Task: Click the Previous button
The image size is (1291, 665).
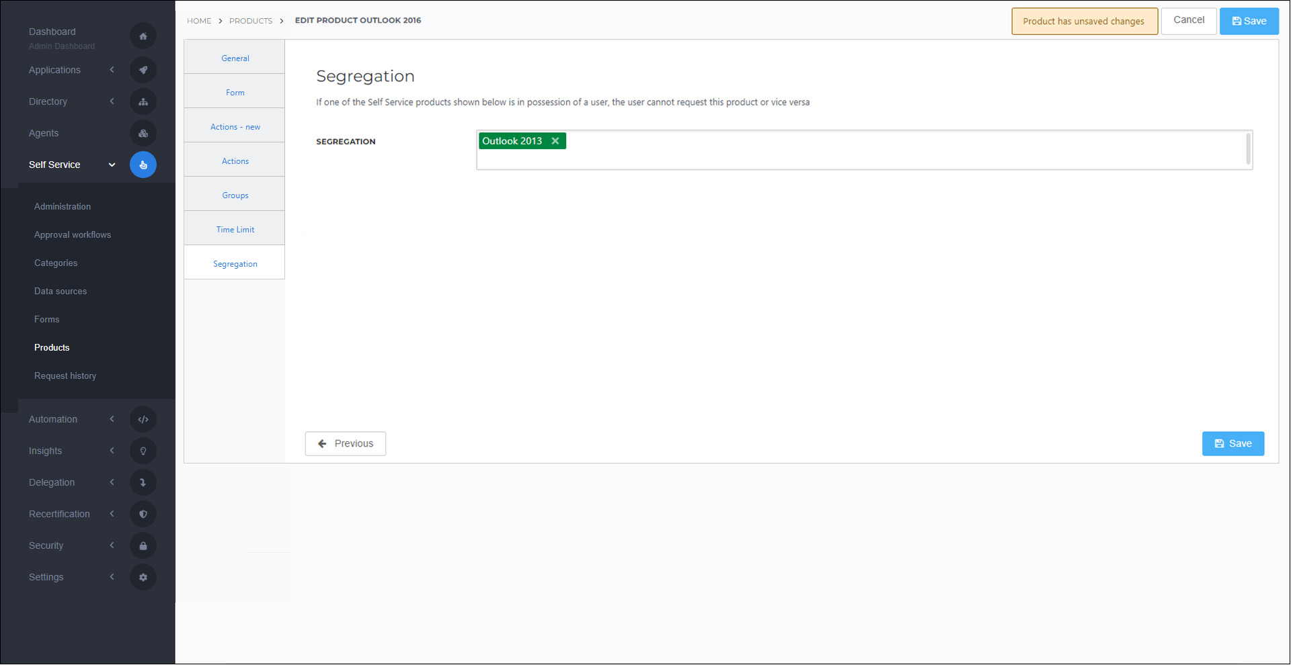Action: [x=345, y=443]
